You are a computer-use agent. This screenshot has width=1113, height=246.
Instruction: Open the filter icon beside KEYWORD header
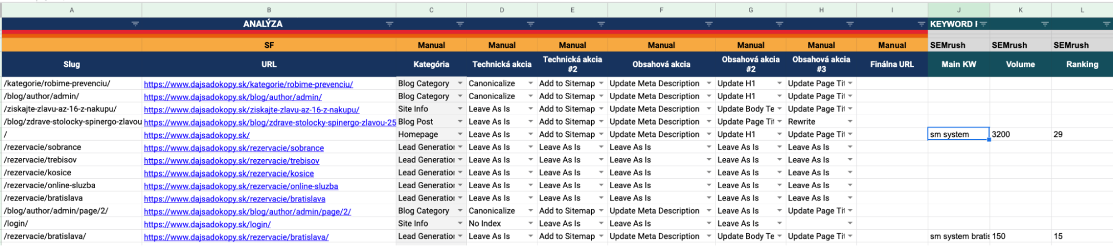pyautogui.click(x=983, y=24)
